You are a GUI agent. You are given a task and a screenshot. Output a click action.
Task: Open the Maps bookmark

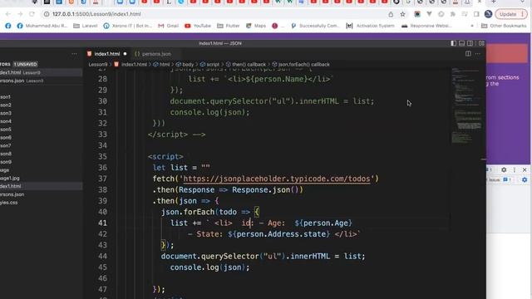(x=256, y=26)
